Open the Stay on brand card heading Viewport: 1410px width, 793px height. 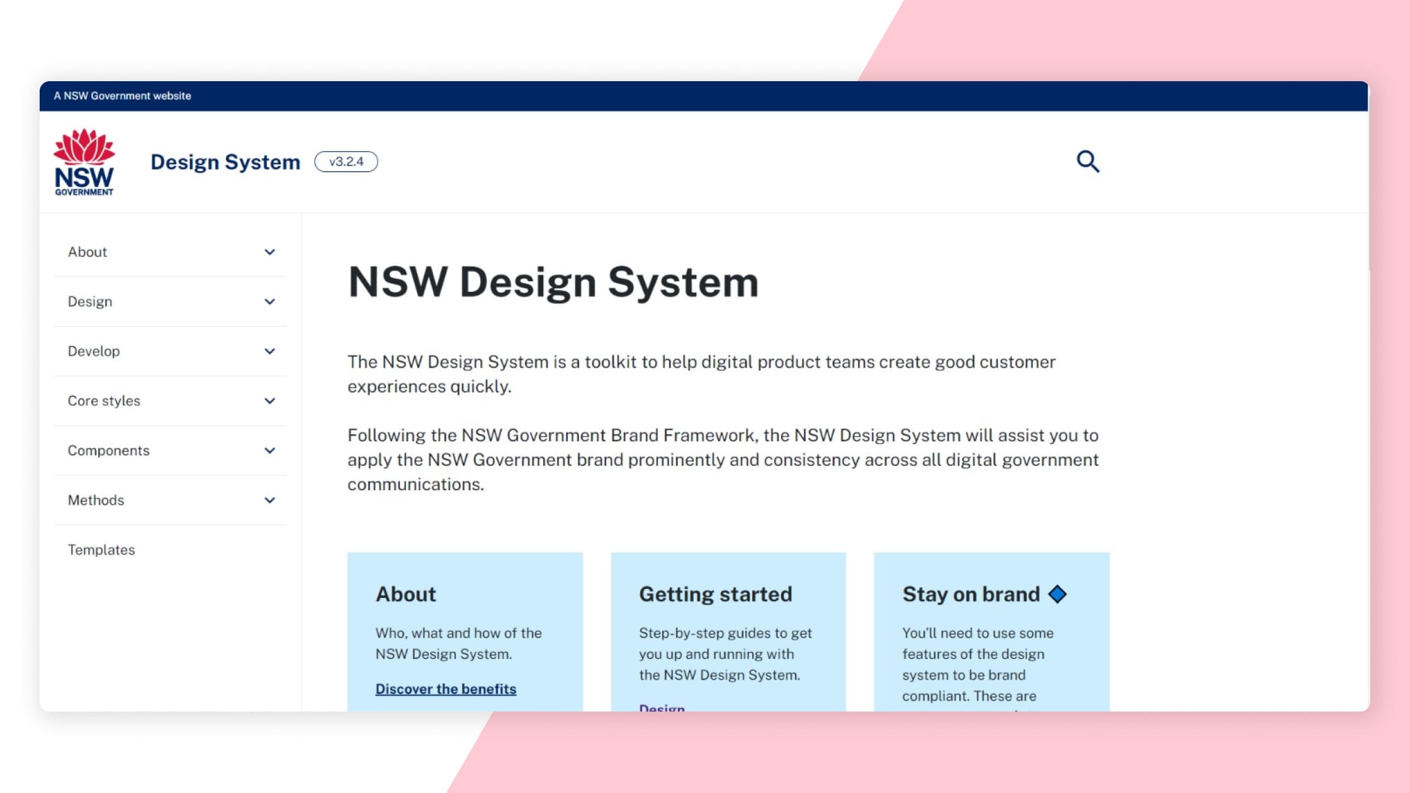click(971, 594)
